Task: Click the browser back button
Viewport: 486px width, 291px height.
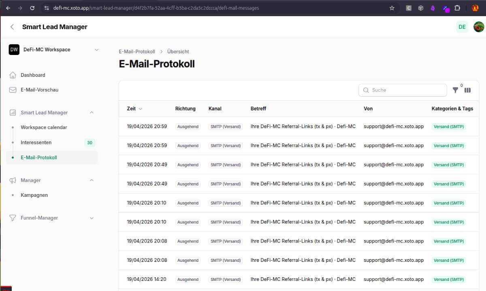Action: point(8,8)
